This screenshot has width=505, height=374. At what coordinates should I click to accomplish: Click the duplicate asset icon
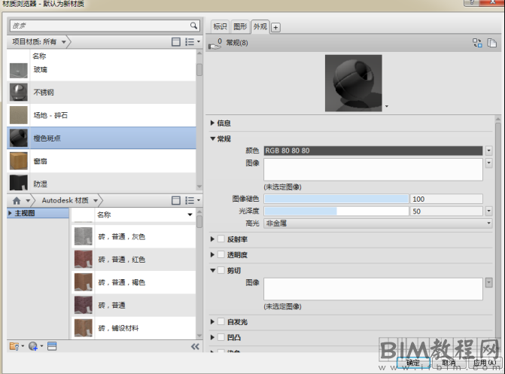click(492, 44)
